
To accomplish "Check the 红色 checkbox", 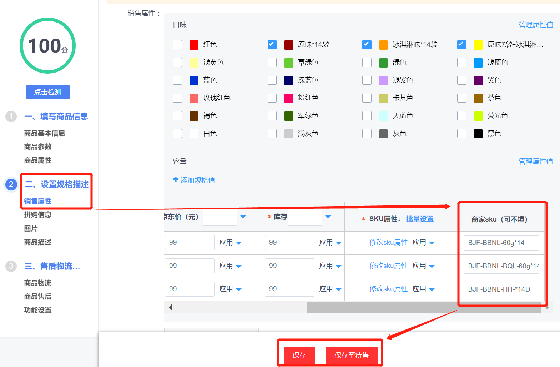I will click(x=177, y=45).
